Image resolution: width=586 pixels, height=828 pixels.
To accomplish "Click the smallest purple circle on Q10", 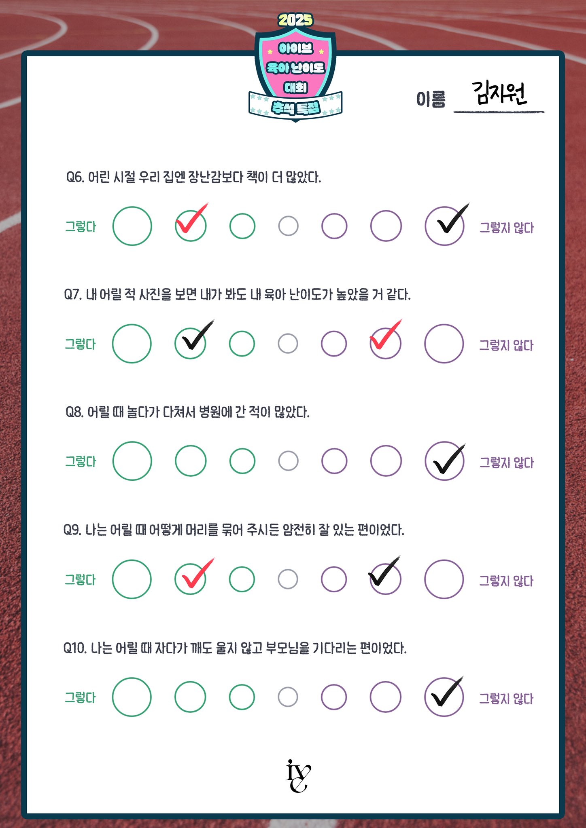I will click(333, 697).
